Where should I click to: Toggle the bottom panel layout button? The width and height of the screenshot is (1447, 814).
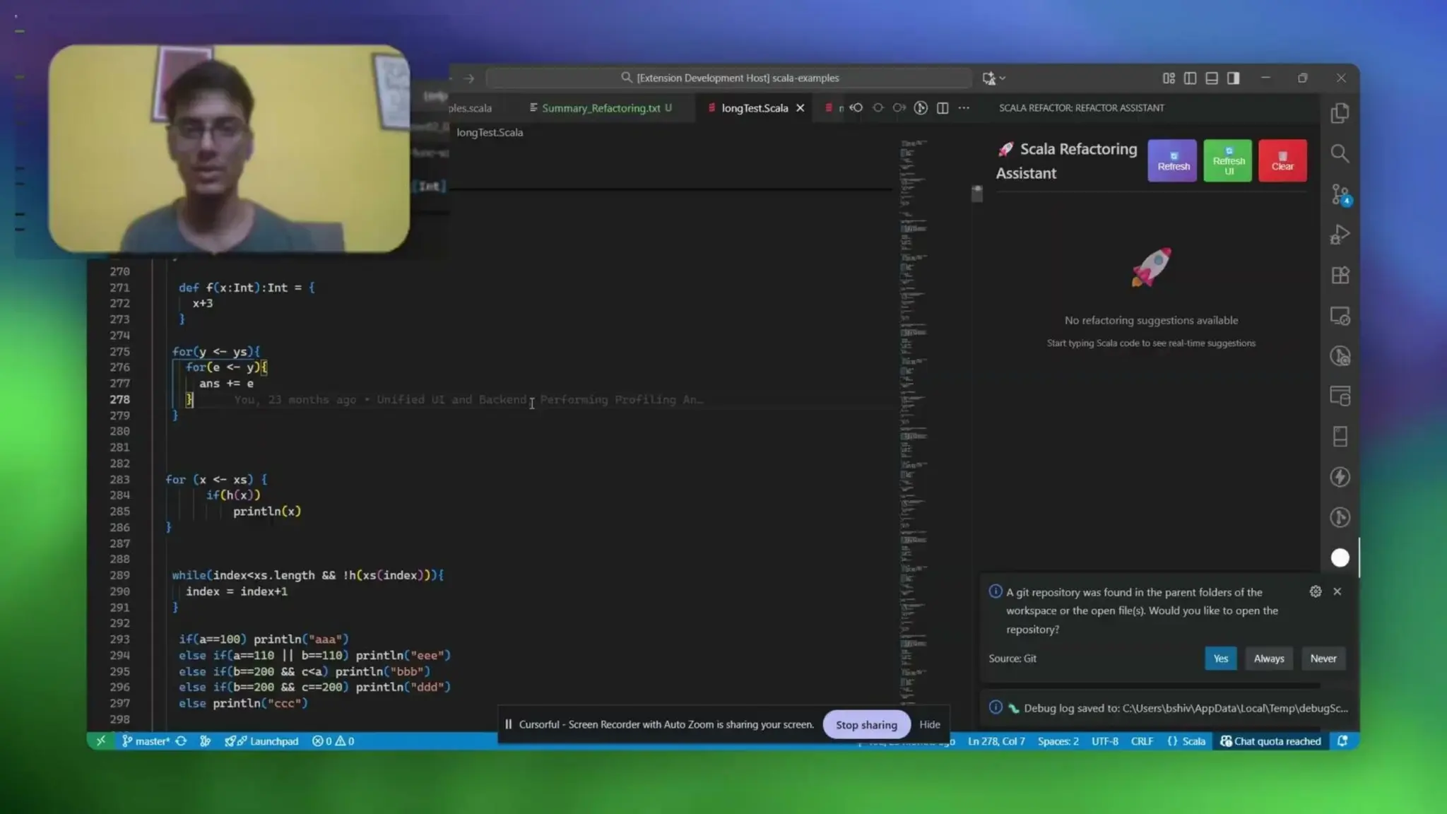coord(1211,78)
